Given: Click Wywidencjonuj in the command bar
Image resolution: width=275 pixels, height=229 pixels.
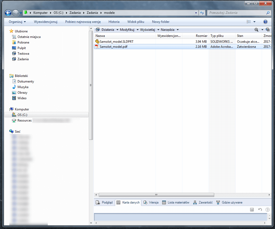Looking at the screenshot, I should point(45,21).
